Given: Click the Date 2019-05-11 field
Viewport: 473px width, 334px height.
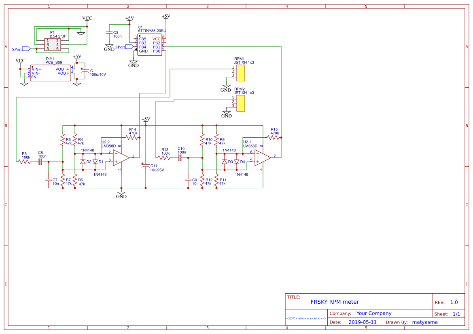Looking at the screenshot, I should pos(362,322).
